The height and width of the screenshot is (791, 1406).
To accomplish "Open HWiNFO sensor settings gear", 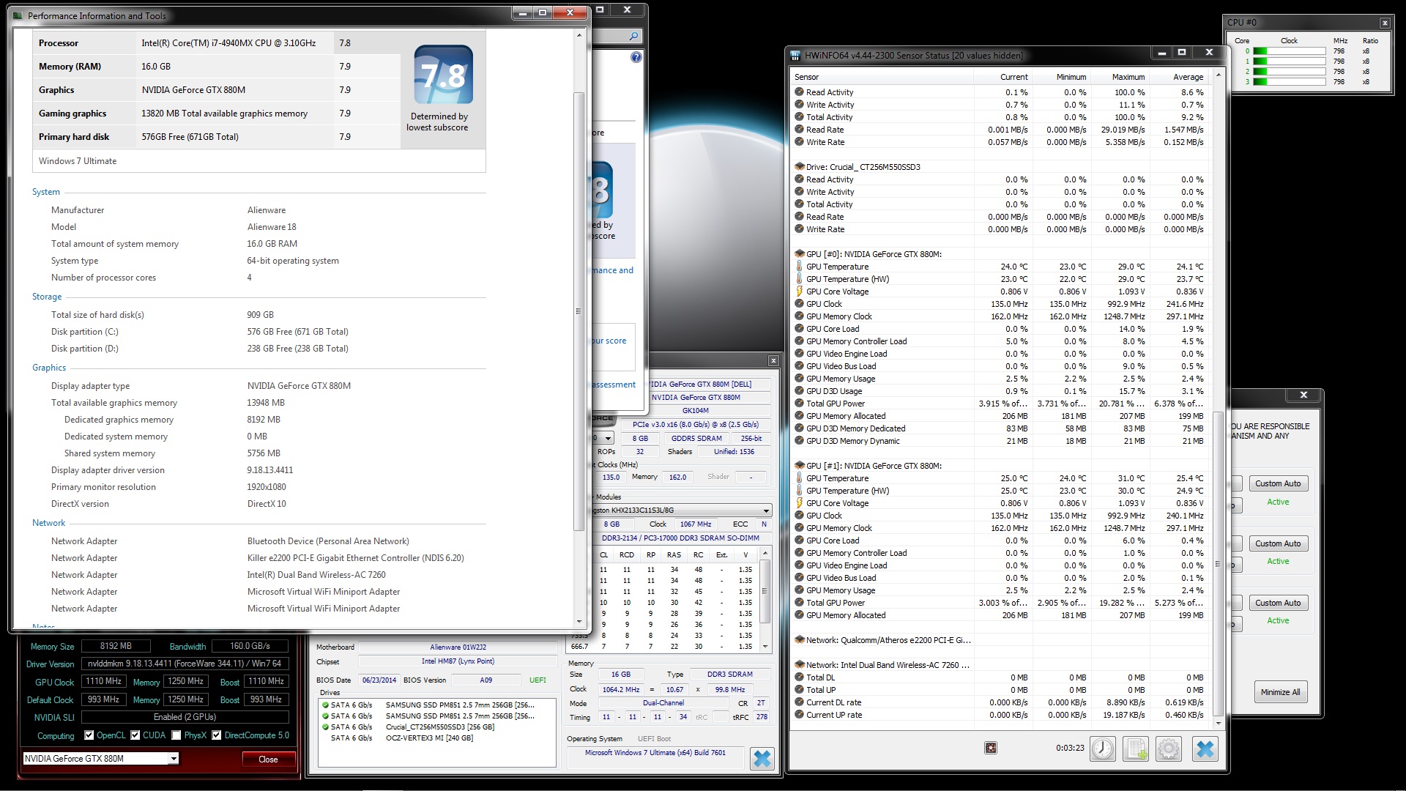I will pos(1169,749).
